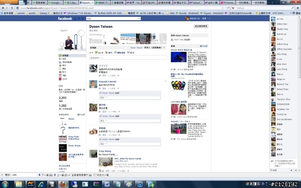Open the PC icon application in taskbar

(30, 184)
